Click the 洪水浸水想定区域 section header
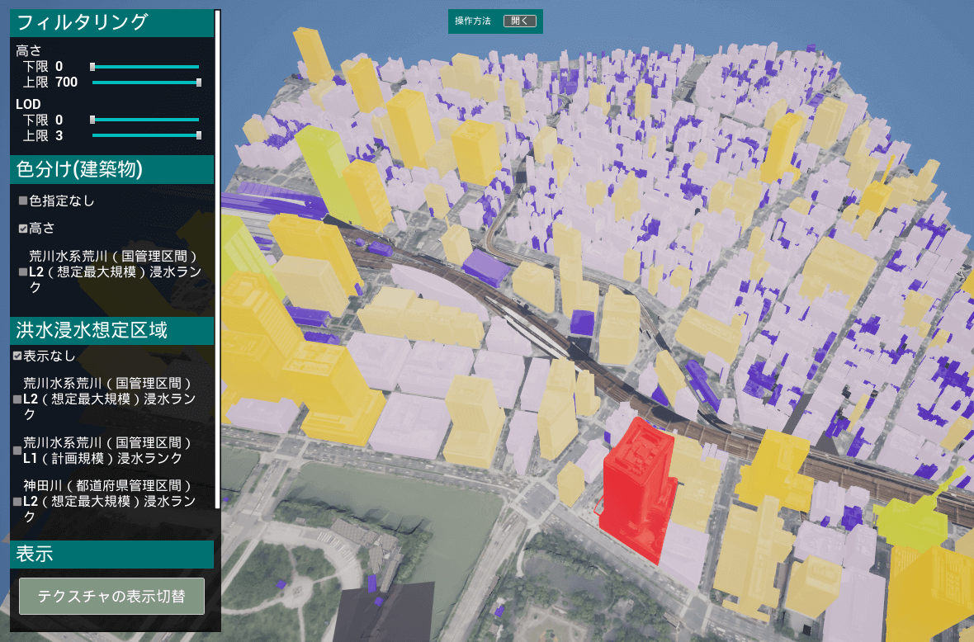This screenshot has height=642, width=974. click(111, 331)
